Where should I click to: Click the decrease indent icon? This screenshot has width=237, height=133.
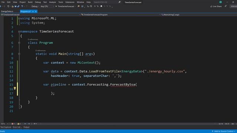(x=95, y=6)
